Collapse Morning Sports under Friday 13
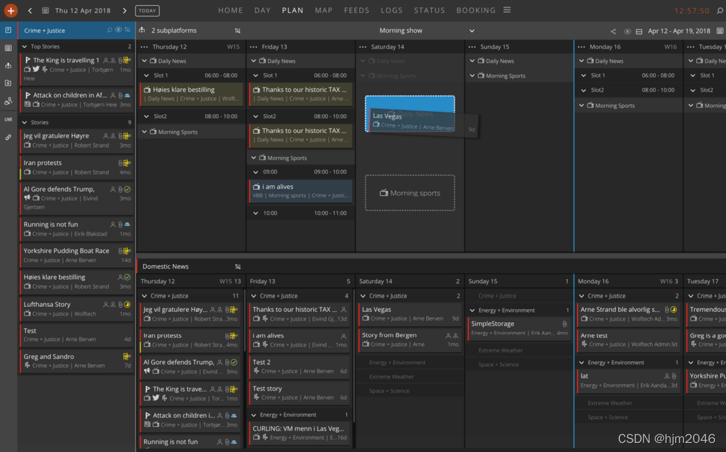Viewport: 726px width, 452px height. (x=254, y=158)
